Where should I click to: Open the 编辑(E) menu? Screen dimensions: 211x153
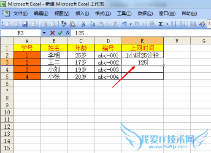click(x=41, y=13)
